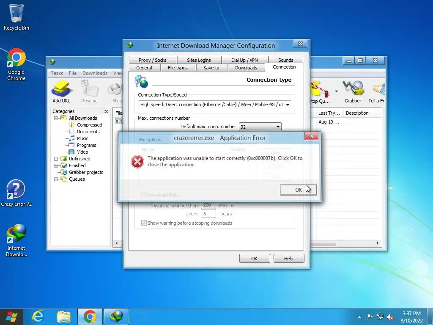433x325 pixels.
Task: Click the Grabber toolbar icon
Action: 353,91
